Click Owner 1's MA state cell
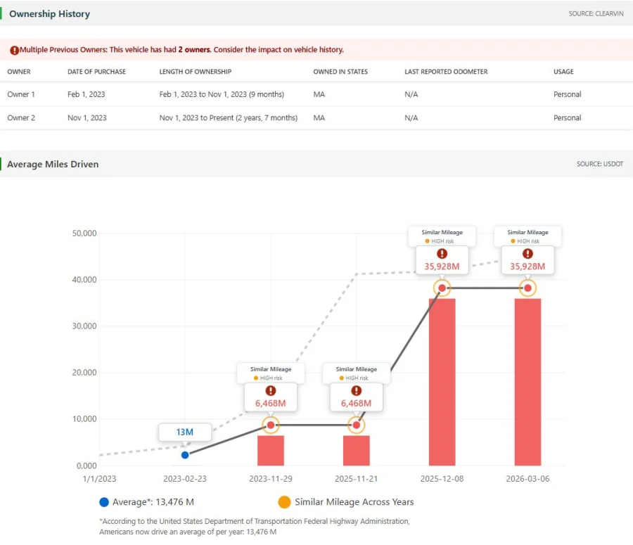Screen dimensions: 633x545 click(x=319, y=94)
